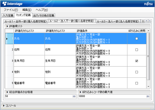Select the ルール1－全件一致 rule tab
The image size is (155, 110).
point(25,21)
